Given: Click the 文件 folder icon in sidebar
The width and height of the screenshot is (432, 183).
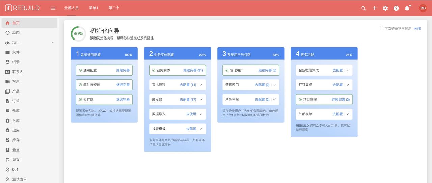Looking at the screenshot, I should [x=8, y=52].
